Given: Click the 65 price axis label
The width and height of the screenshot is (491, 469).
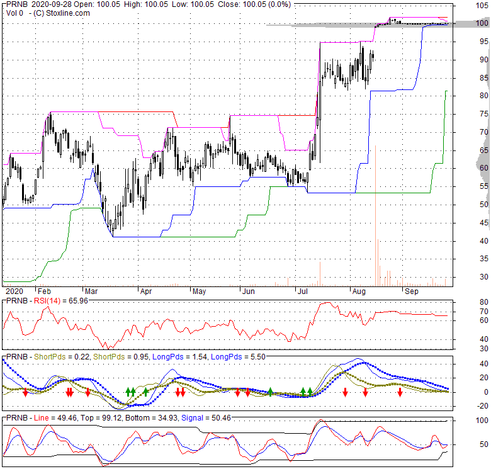Looking at the screenshot, I should tap(484, 150).
